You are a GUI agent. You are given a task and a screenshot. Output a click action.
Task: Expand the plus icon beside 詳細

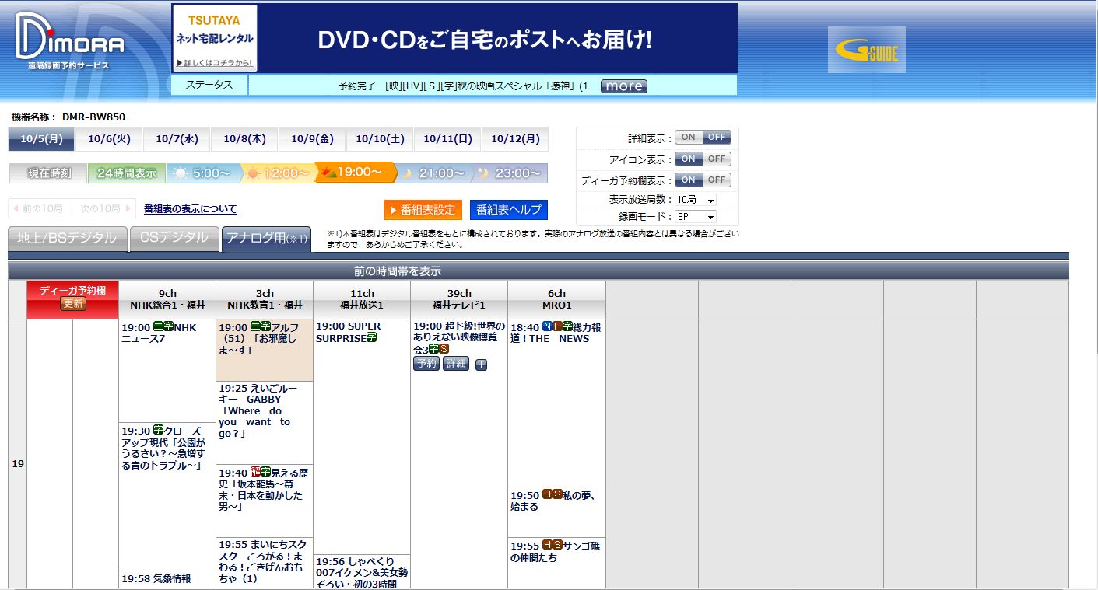pos(481,365)
